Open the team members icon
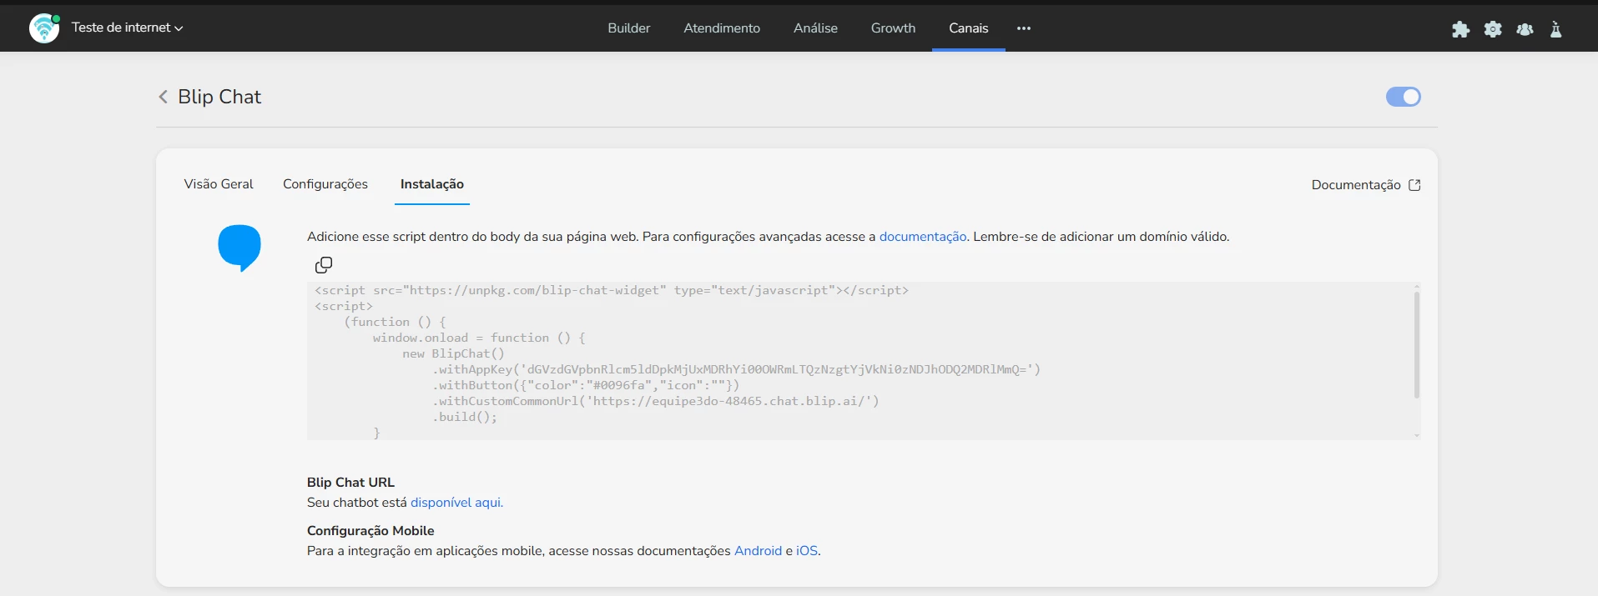The image size is (1598, 596). (1525, 29)
